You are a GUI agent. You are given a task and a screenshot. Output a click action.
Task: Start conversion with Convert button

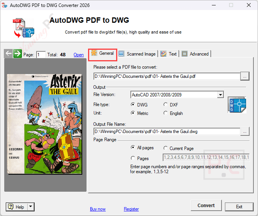click(206, 206)
